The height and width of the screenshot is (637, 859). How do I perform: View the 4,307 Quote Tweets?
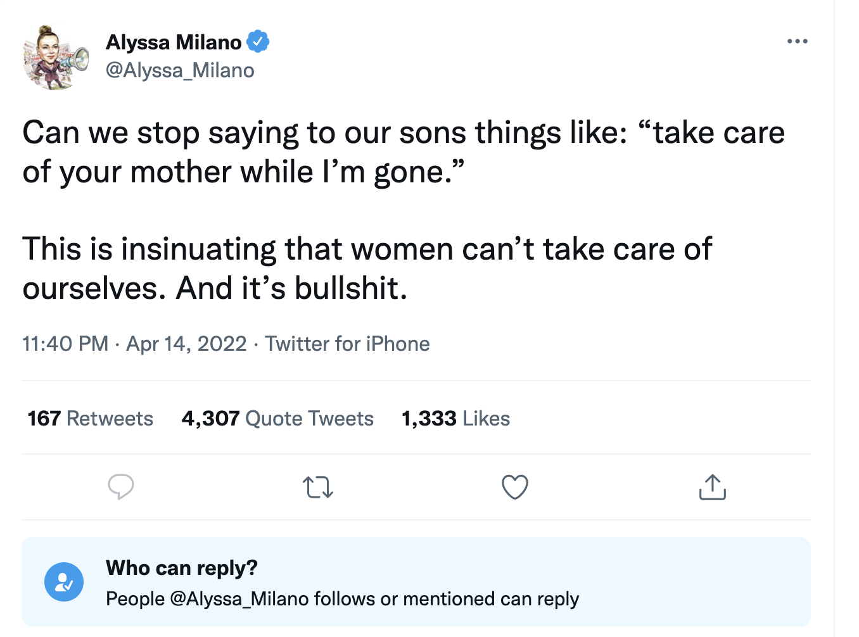pos(277,419)
